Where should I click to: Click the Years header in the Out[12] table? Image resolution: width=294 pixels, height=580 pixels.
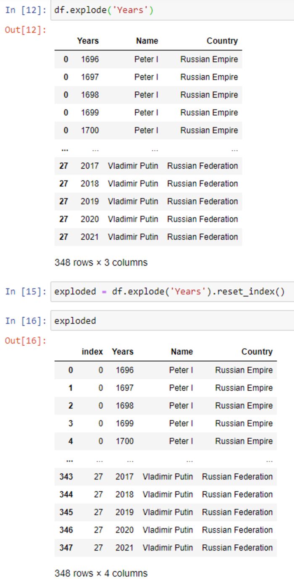(x=88, y=41)
